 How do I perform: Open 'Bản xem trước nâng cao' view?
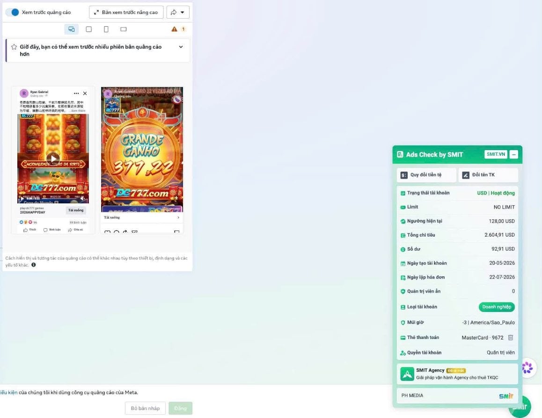[x=126, y=12]
